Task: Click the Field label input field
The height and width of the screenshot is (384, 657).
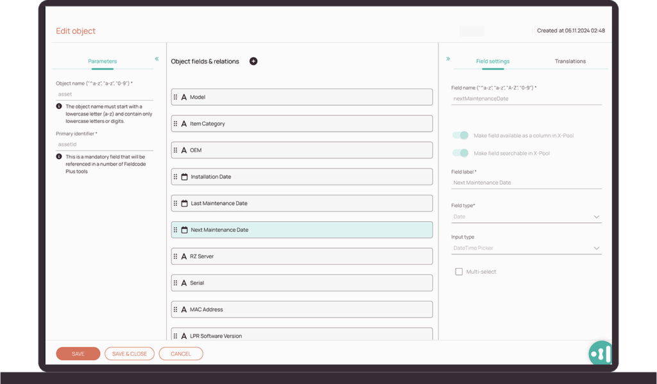Action: pyautogui.click(x=526, y=183)
